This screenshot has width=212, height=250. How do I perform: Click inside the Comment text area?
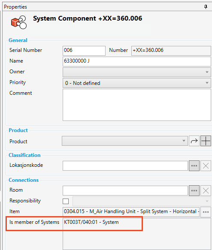click(137, 105)
